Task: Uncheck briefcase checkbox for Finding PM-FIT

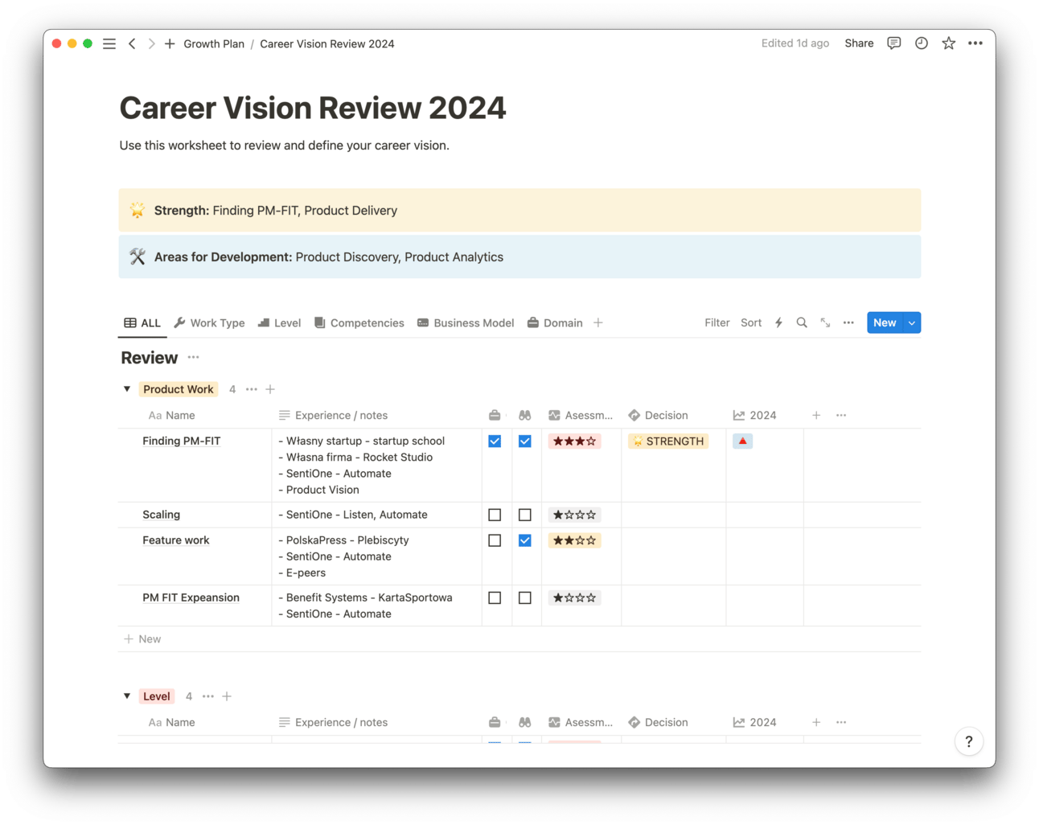Action: 495,441
